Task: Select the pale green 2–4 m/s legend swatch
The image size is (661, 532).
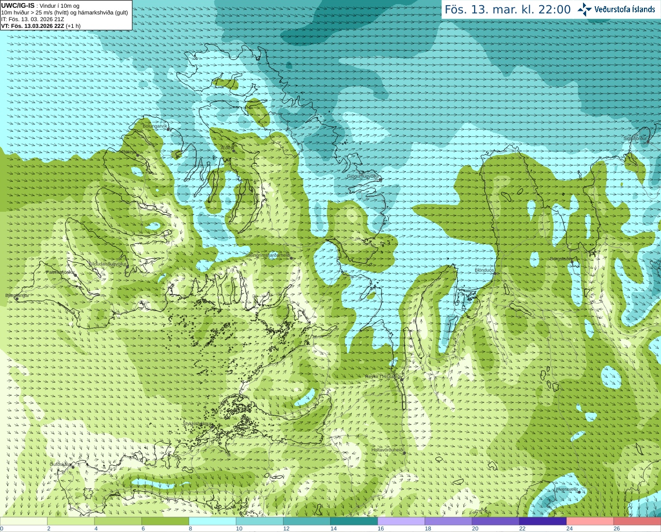Action: tap(71, 521)
